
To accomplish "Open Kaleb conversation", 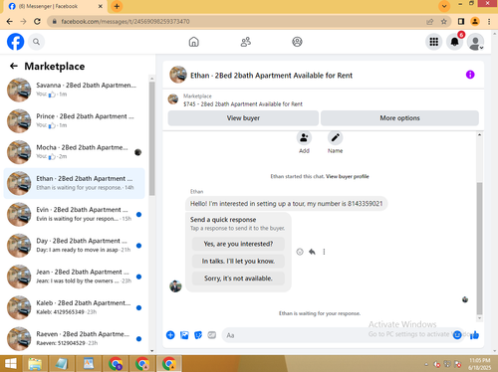I will pos(75,308).
